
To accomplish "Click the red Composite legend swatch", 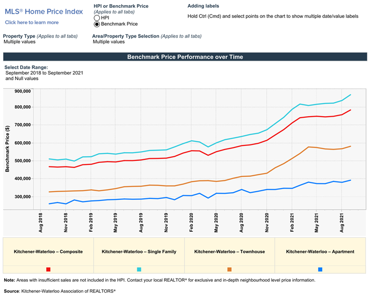I will pos(48,269).
